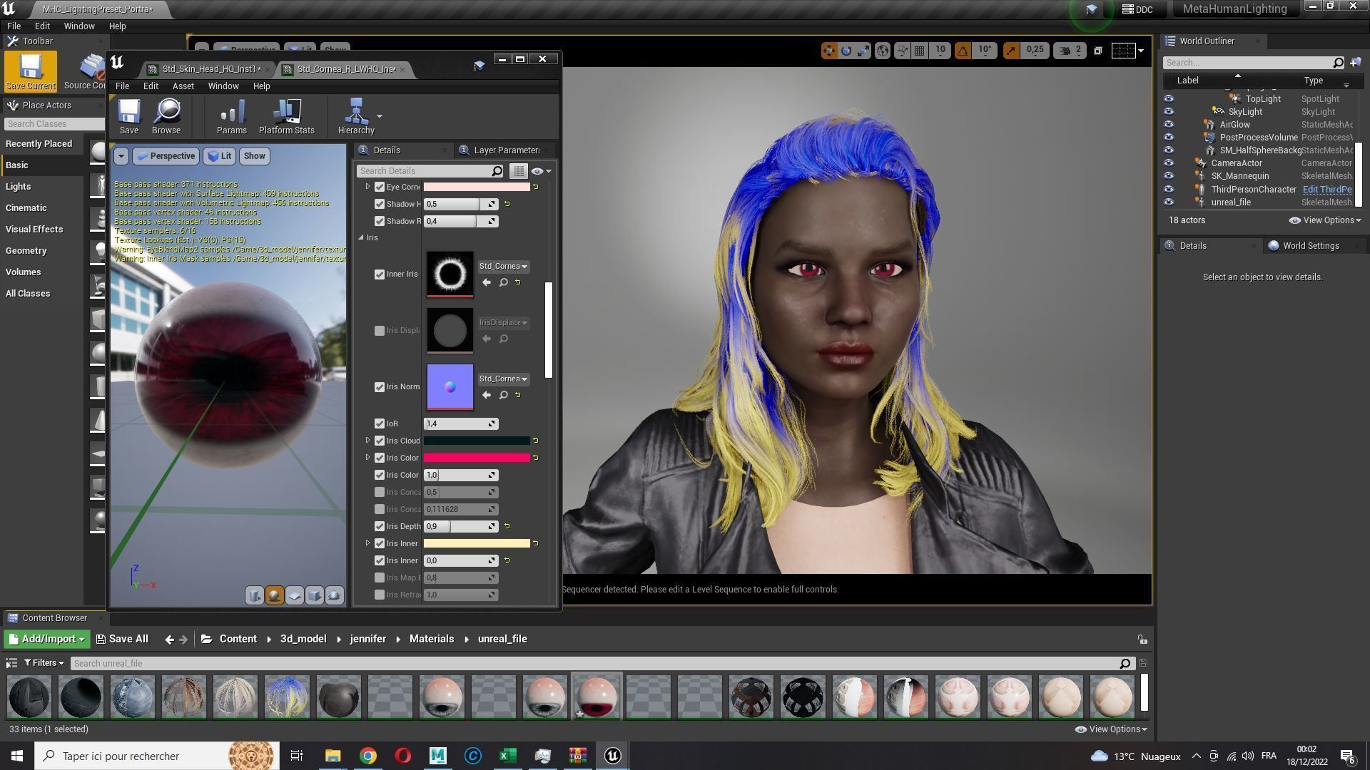
Task: Open Asset menu in material editor
Action: tap(183, 86)
